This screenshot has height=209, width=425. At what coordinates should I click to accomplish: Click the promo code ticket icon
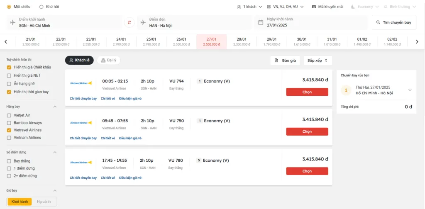[314, 7]
